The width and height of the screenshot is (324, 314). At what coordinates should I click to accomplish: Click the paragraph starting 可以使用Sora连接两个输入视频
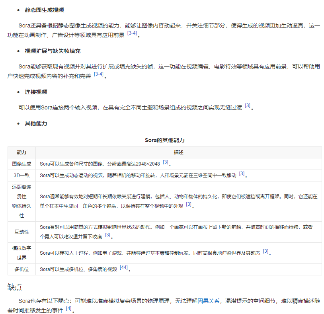(136, 107)
